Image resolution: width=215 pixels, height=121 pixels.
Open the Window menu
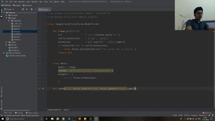(x=57, y=2)
